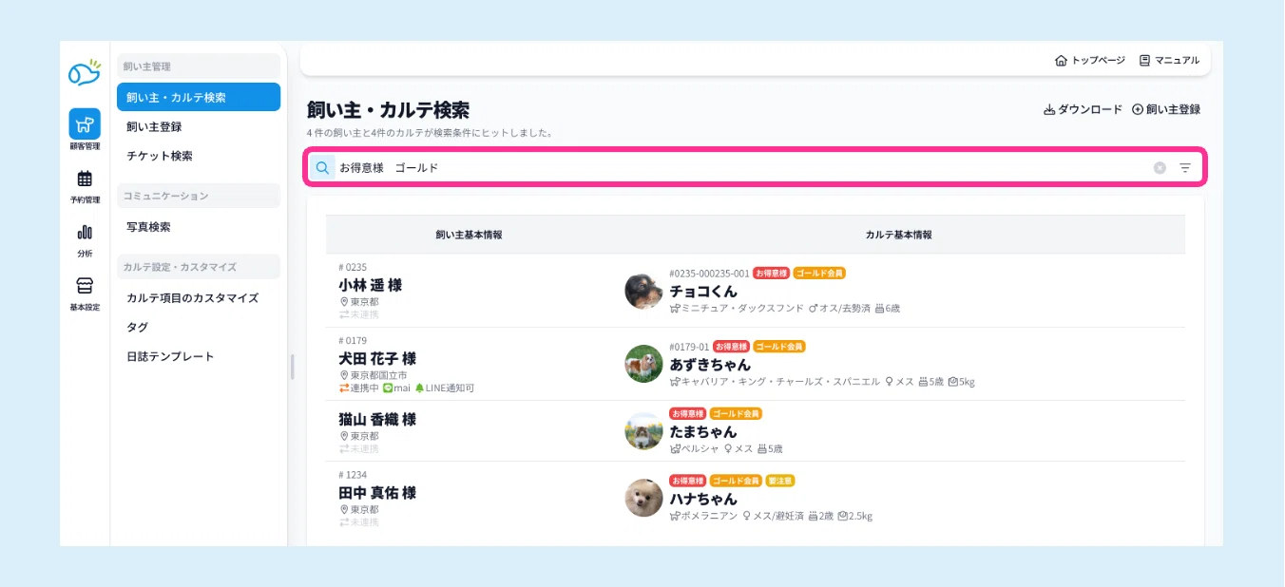This screenshot has height=587, width=1285.
Task: Go to トップページ link
Action: (1089, 60)
